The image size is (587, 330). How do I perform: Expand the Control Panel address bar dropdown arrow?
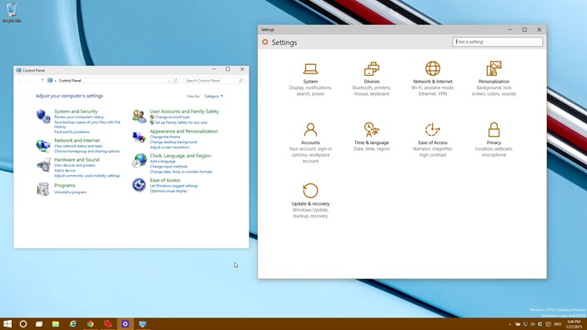169,81
